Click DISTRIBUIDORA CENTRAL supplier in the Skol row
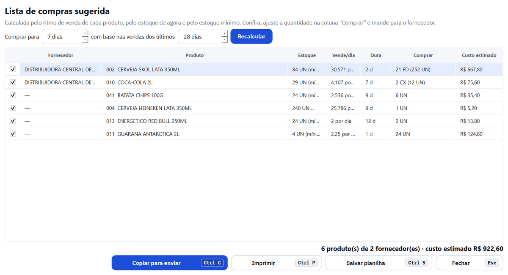508x275 pixels. (61, 69)
